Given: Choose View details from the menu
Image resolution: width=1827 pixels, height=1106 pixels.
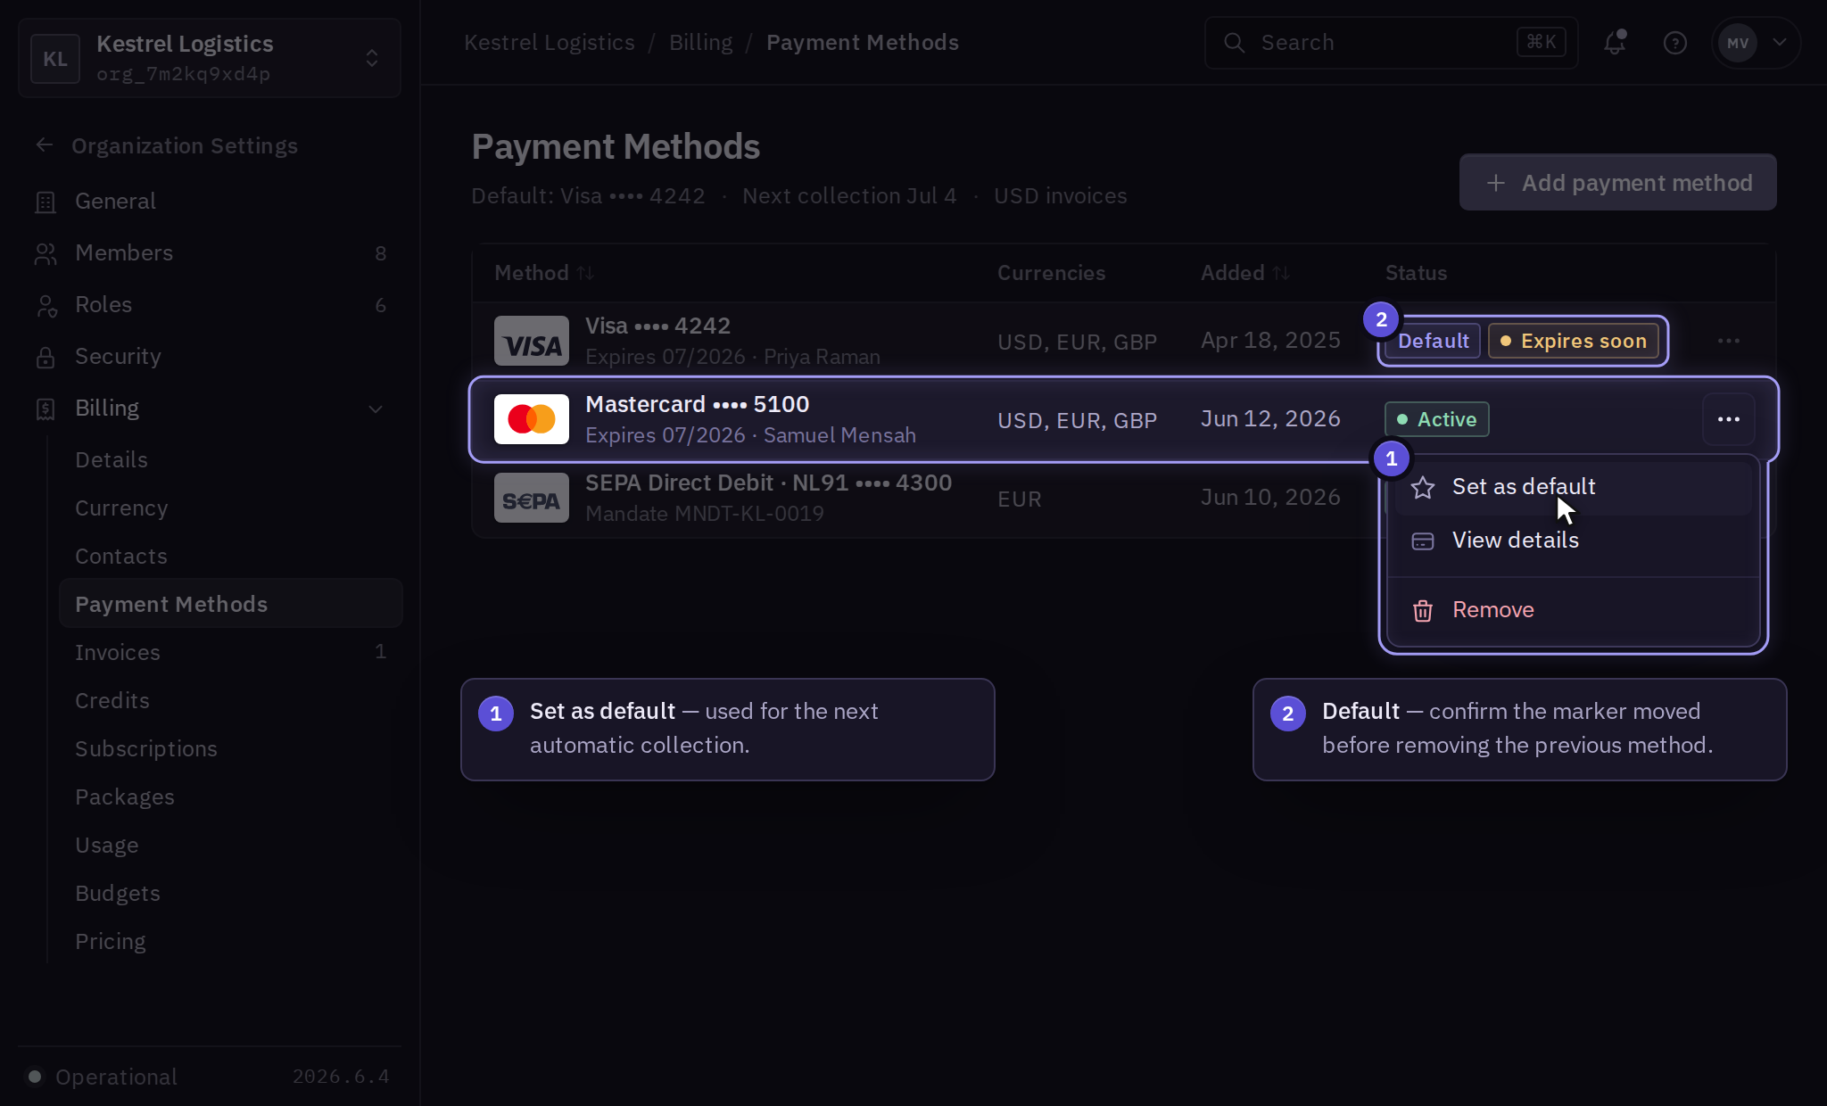Looking at the screenshot, I should pos(1574,541).
